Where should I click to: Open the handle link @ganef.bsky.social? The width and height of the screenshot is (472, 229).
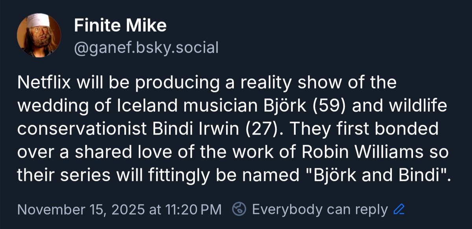(146, 47)
